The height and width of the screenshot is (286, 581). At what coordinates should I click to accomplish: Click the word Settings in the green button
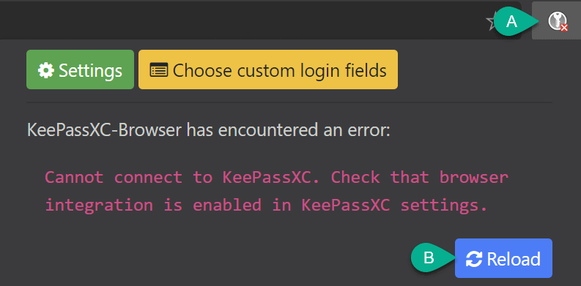[90, 70]
